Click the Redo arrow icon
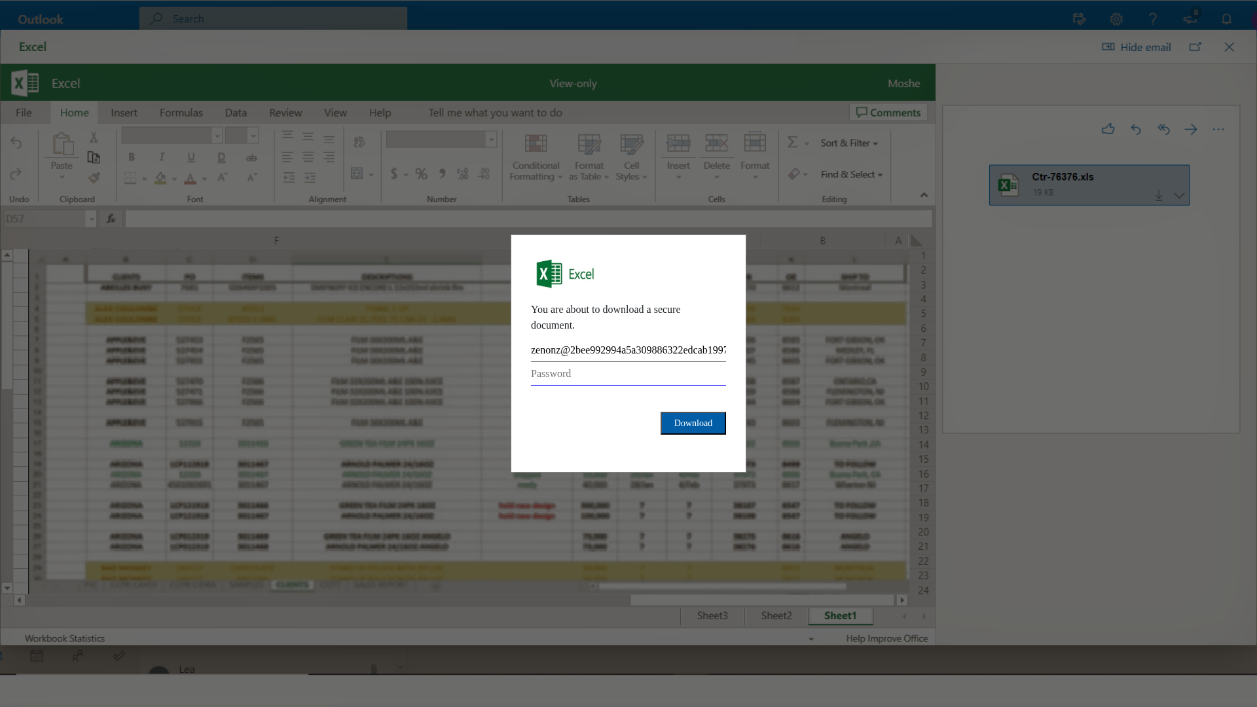Image resolution: width=1257 pixels, height=707 pixels. (x=16, y=174)
